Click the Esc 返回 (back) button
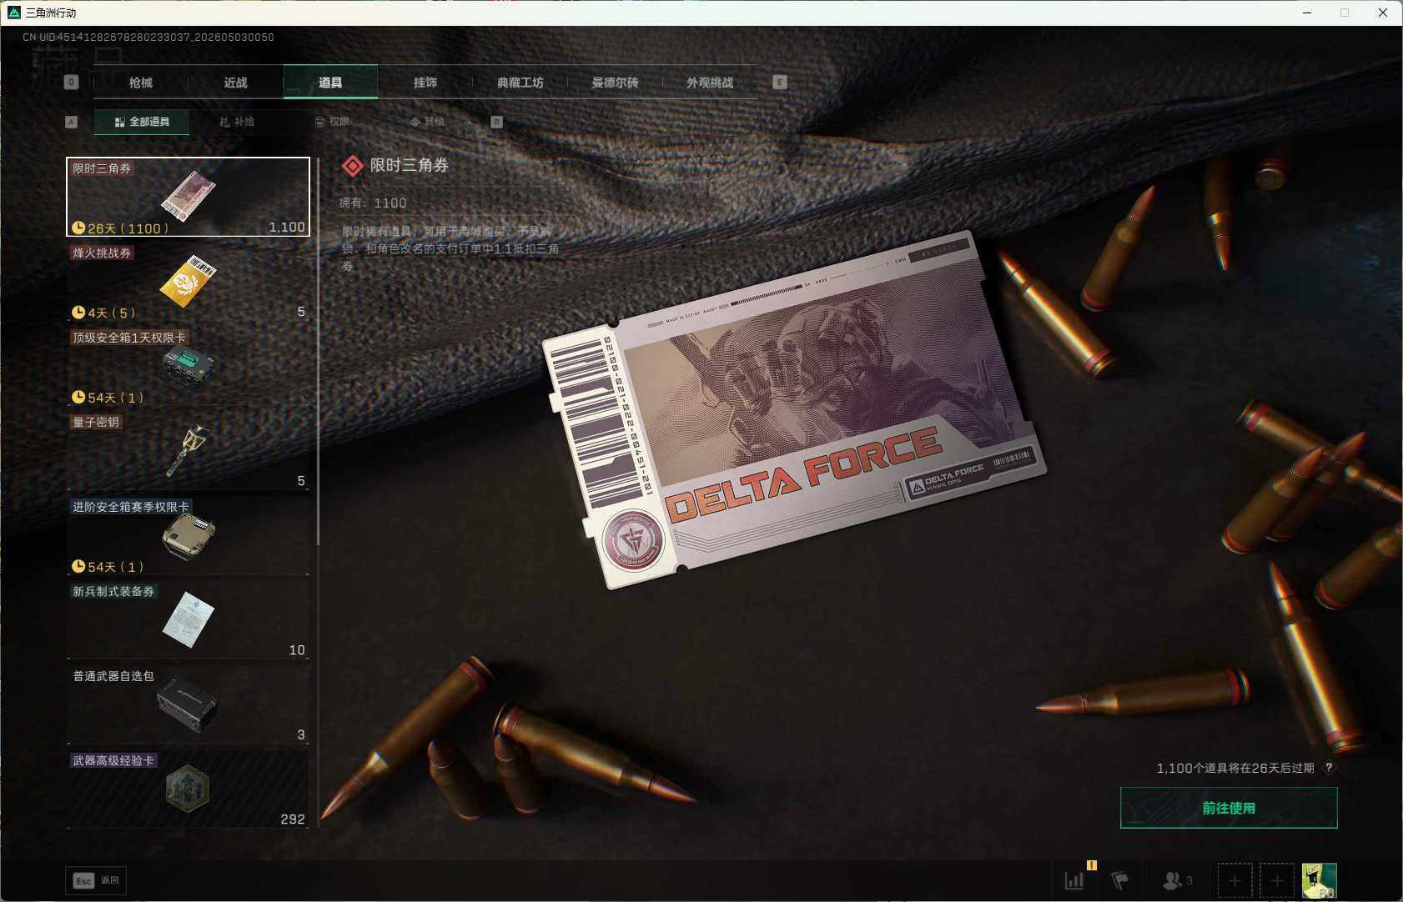Image resolution: width=1403 pixels, height=902 pixels. [x=96, y=880]
